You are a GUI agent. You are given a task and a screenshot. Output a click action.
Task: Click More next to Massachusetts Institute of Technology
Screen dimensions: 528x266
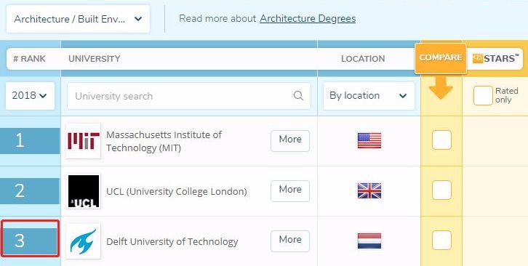[x=290, y=141]
